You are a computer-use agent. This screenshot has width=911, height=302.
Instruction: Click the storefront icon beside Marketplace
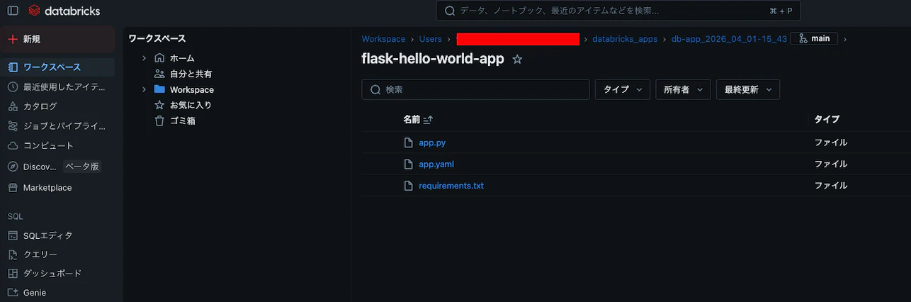pyautogui.click(x=13, y=187)
